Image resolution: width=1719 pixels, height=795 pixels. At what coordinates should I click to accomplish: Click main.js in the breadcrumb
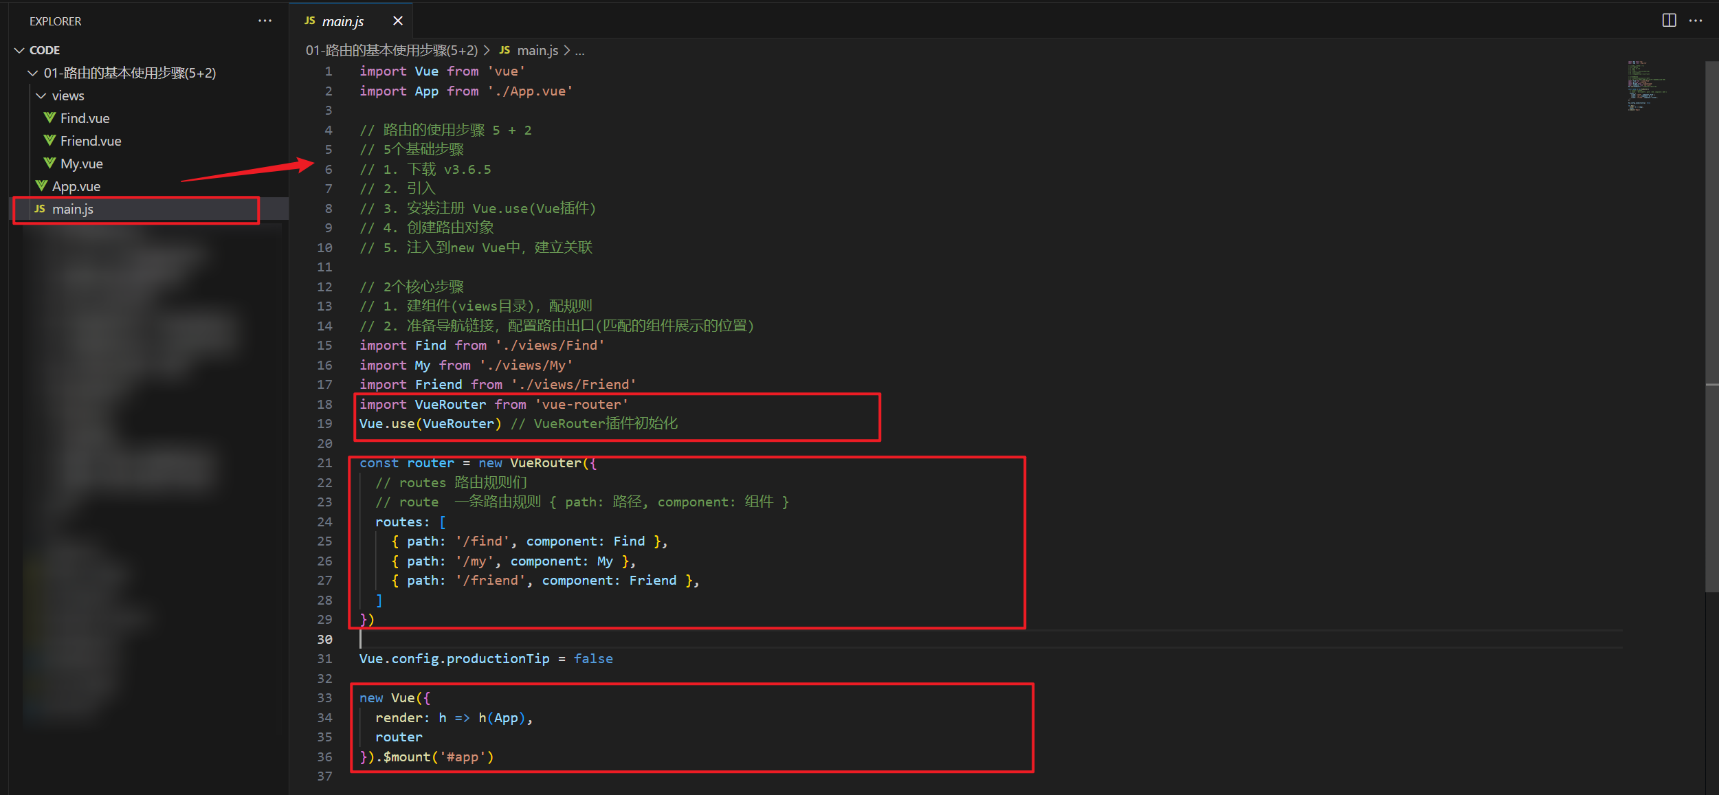(x=537, y=50)
